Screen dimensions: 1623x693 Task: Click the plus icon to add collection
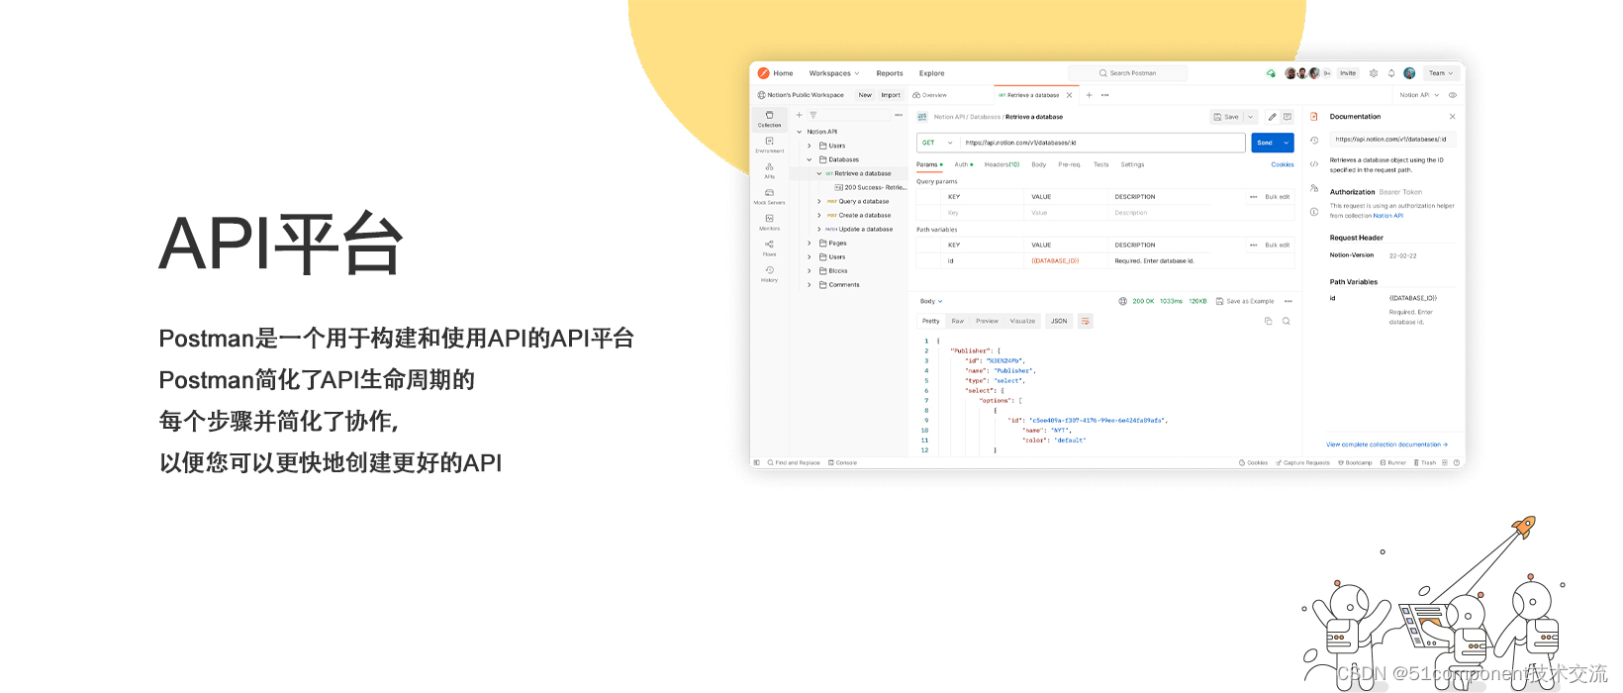tap(800, 115)
